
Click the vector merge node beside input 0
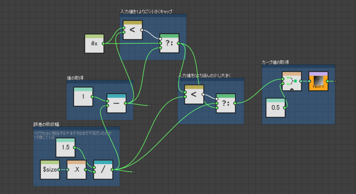[291, 82]
